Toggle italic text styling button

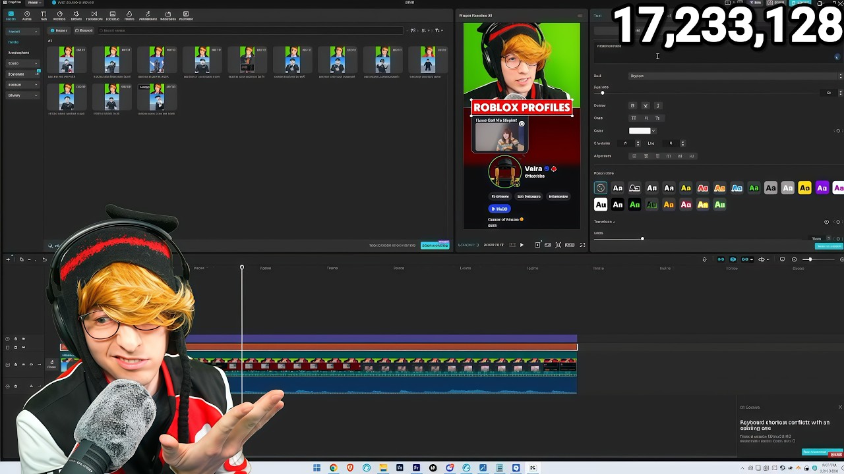click(x=657, y=105)
